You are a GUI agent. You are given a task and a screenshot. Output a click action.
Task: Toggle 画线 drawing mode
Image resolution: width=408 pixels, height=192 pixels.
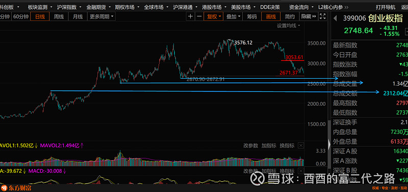[271, 17]
